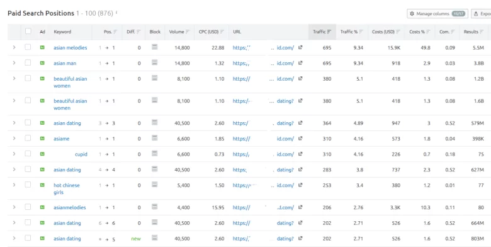
Task: Sort by the Costs (USD) column sort icon
Action: click(398, 32)
